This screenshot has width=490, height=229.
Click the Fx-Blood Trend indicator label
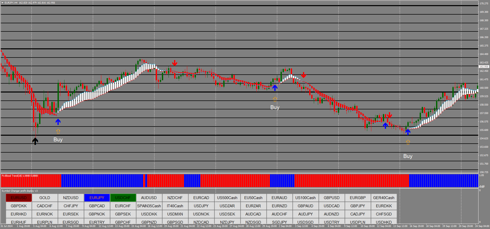pos(20,176)
